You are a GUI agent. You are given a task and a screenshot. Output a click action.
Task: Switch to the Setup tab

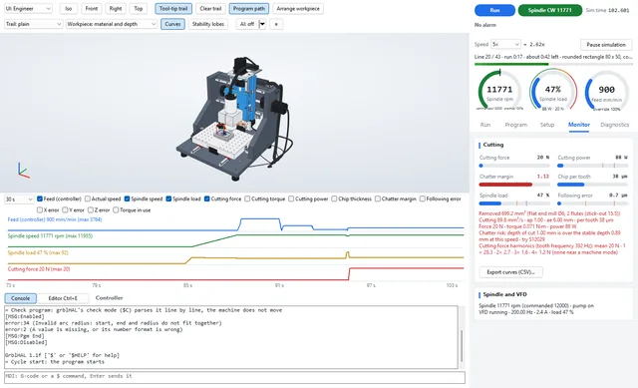[x=547, y=125]
